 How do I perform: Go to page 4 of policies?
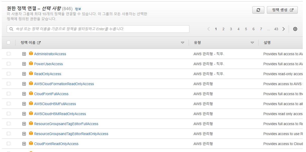click(x=238, y=29)
